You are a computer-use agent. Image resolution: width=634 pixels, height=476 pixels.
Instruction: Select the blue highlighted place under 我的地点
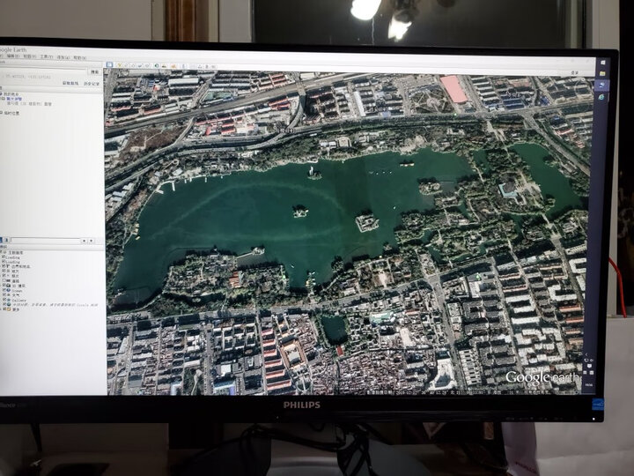pyautogui.click(x=15, y=99)
